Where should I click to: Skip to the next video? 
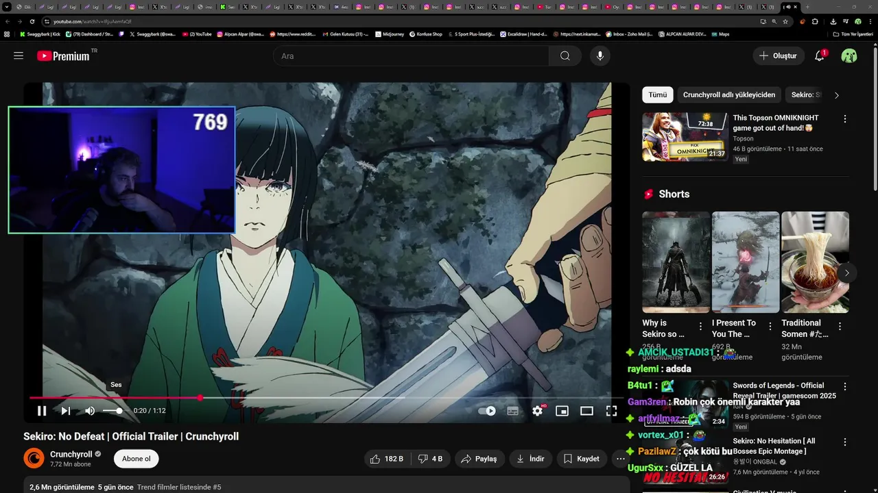(x=66, y=411)
